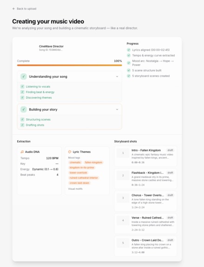Click the green check icon for Understanding your song
Image resolution: width=204 pixels, height=267 pixels.
pyautogui.click(x=24, y=76)
